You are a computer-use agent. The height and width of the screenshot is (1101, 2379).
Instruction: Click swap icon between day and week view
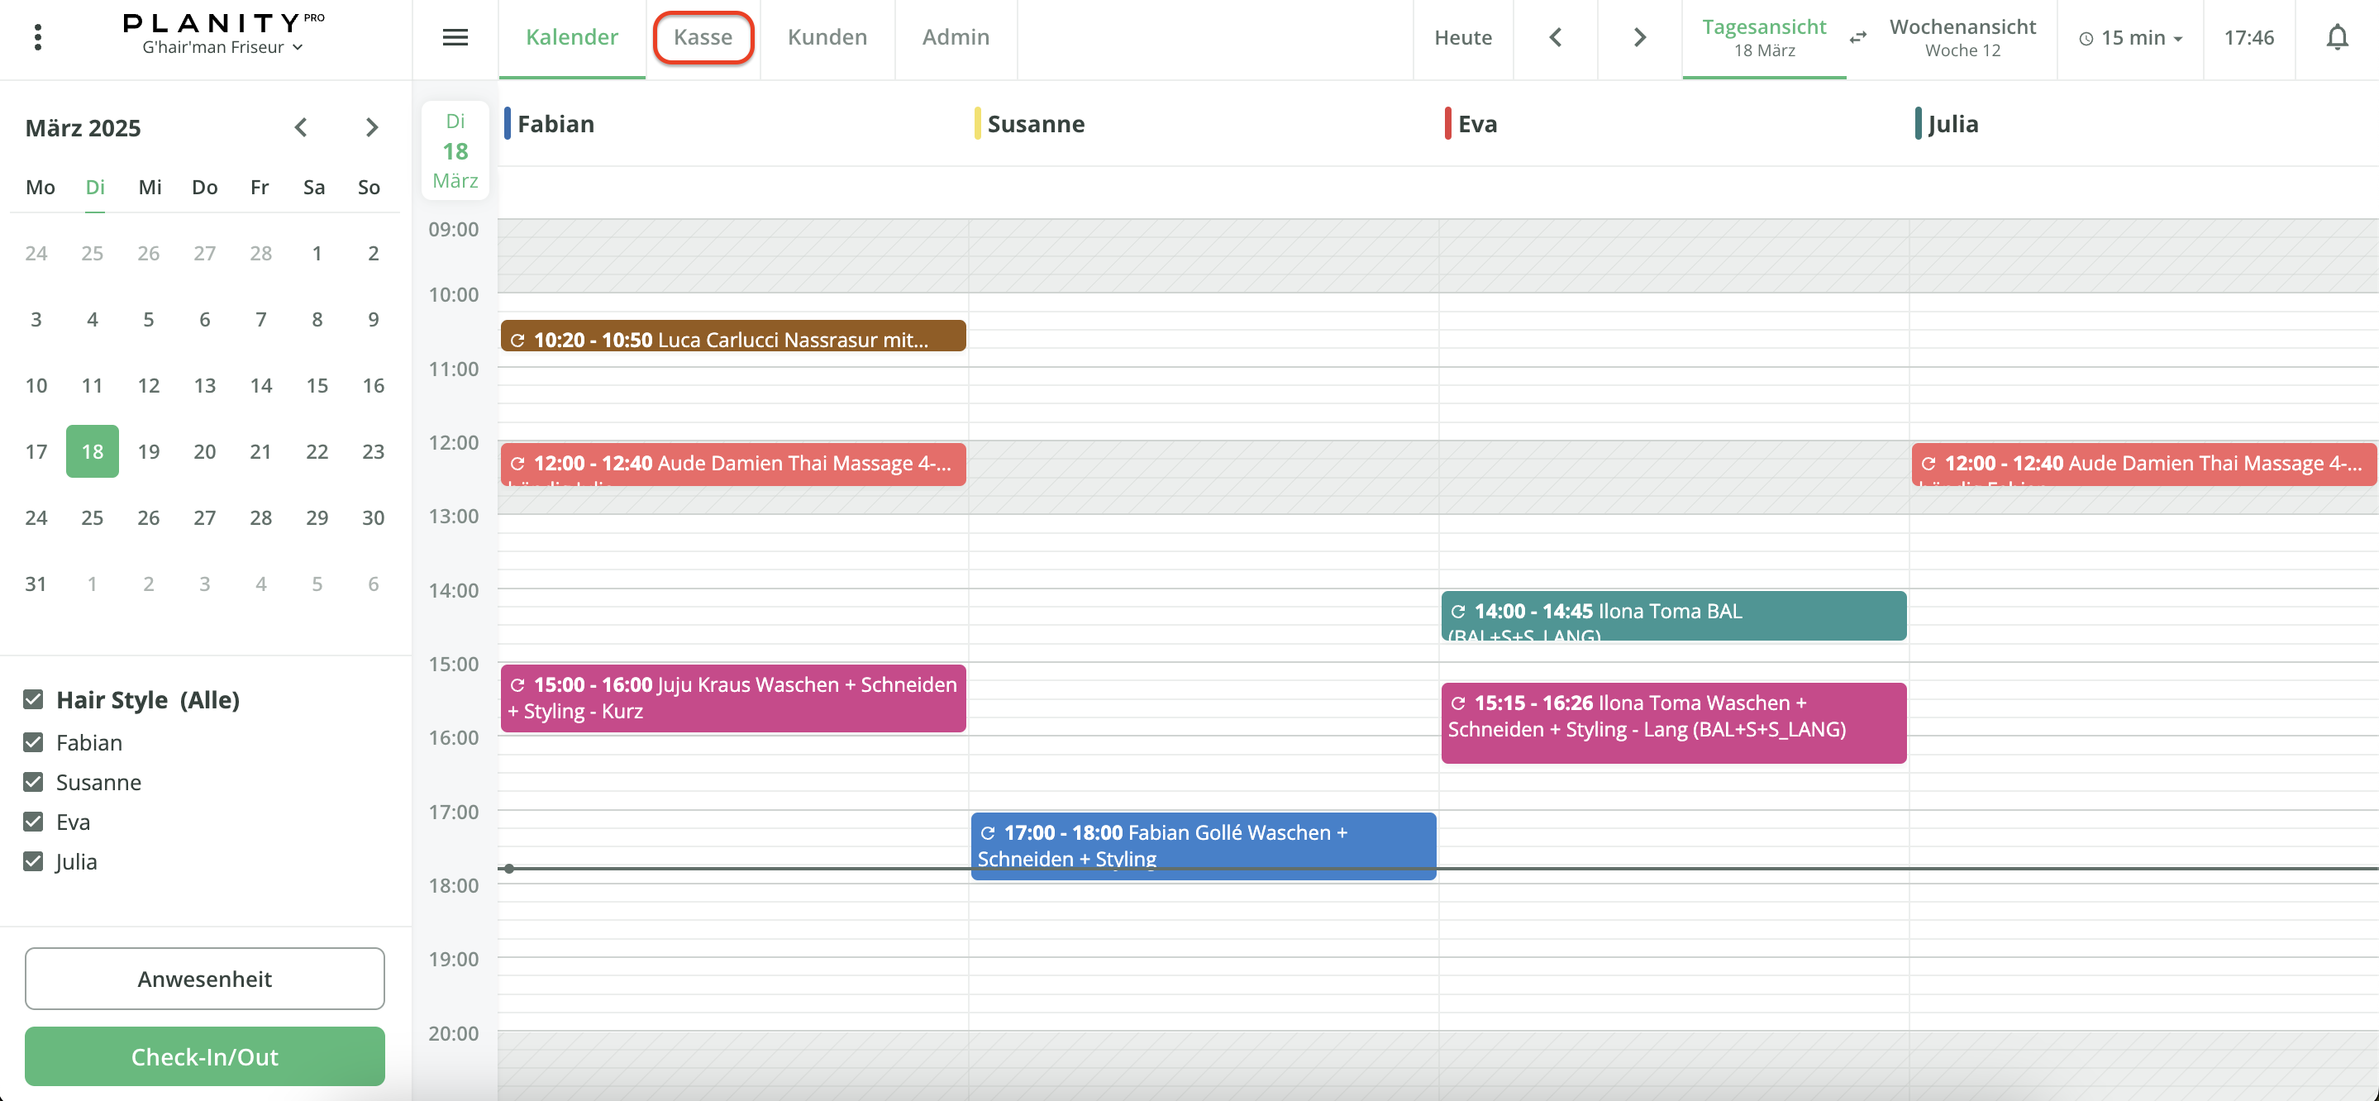(1858, 38)
